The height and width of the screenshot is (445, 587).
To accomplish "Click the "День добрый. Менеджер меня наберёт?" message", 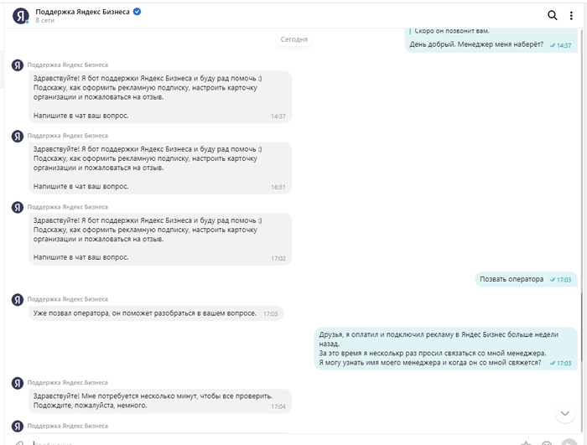I will [x=475, y=44].
